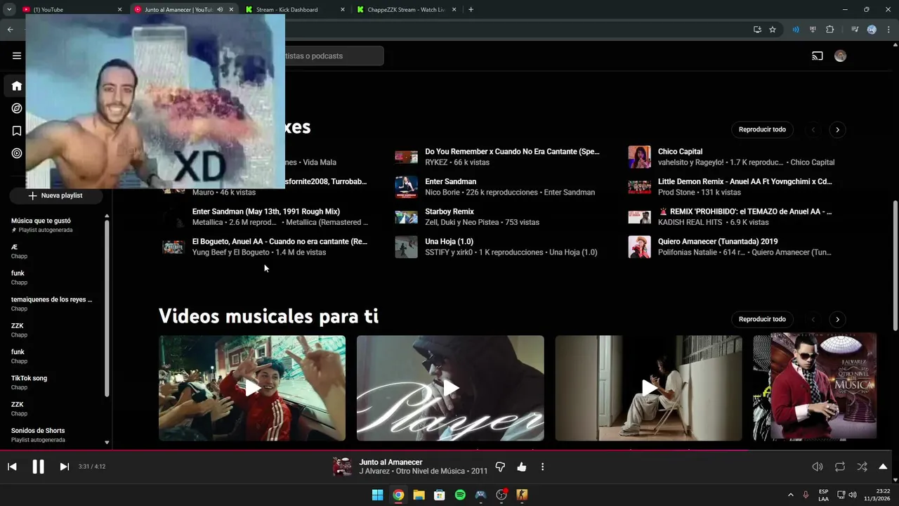Dislike Junto al Amanecer with thumbs down

pyautogui.click(x=501, y=467)
